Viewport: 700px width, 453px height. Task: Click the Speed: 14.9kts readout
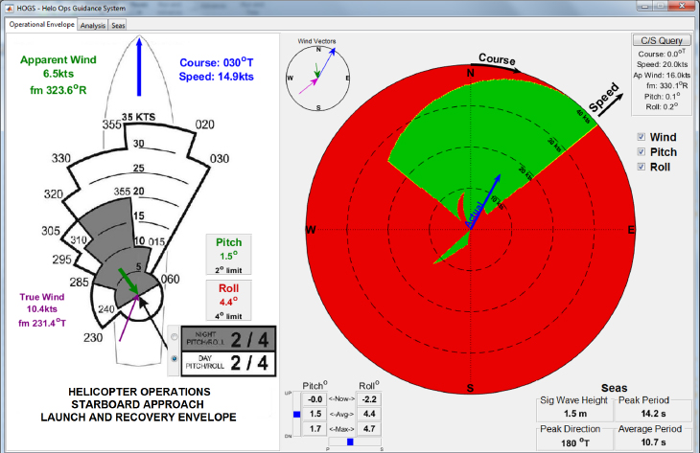click(217, 77)
